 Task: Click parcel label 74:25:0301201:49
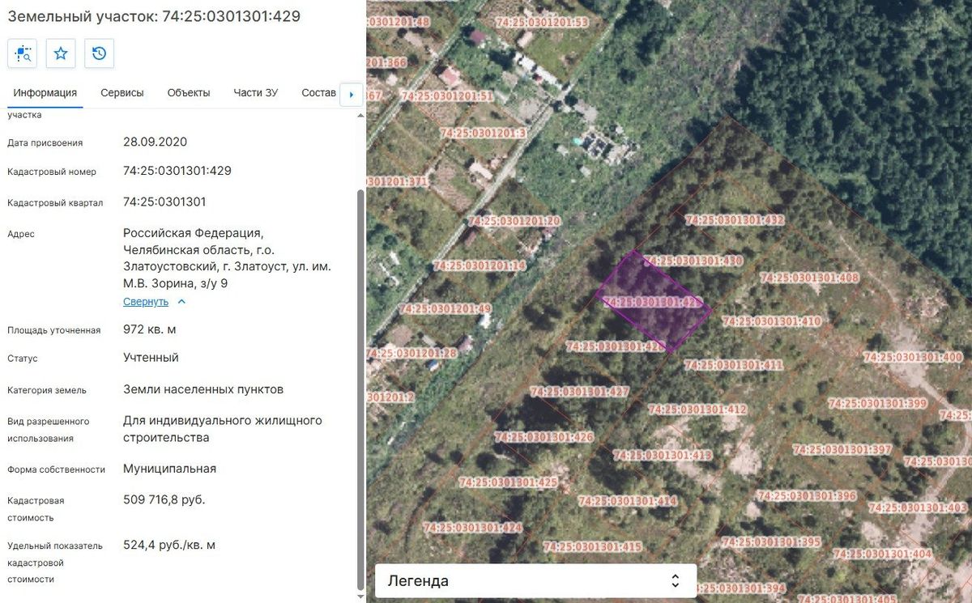pyautogui.click(x=446, y=309)
